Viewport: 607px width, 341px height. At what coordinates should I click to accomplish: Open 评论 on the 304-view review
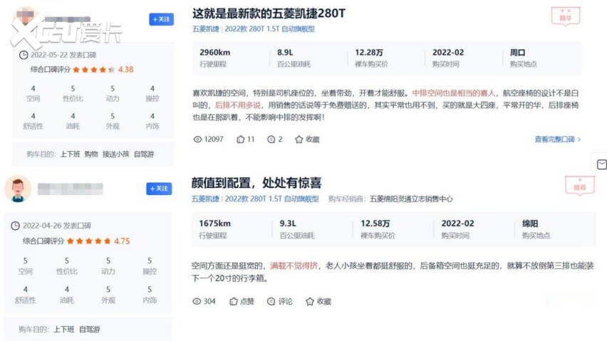[x=271, y=301]
